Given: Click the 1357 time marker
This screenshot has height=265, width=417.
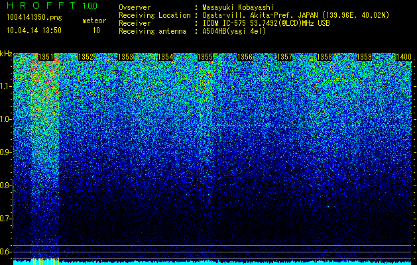Looking at the screenshot, I should [285, 57].
